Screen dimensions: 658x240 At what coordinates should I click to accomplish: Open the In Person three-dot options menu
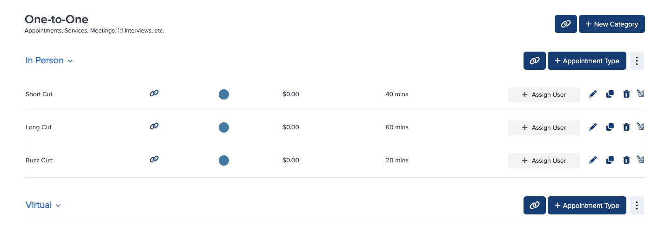[637, 60]
